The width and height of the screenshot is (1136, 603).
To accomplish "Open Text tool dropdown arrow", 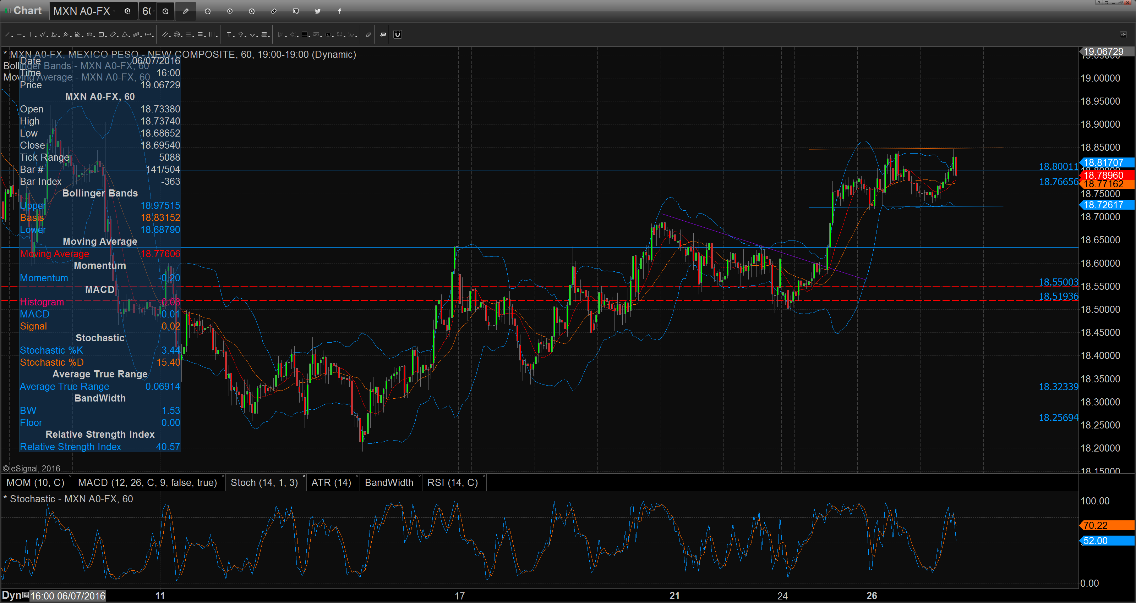I will click(x=234, y=36).
